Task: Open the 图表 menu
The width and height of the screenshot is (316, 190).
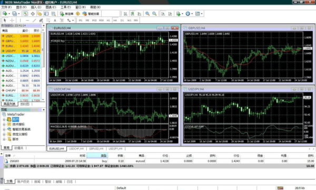Action: [x=51, y=7]
